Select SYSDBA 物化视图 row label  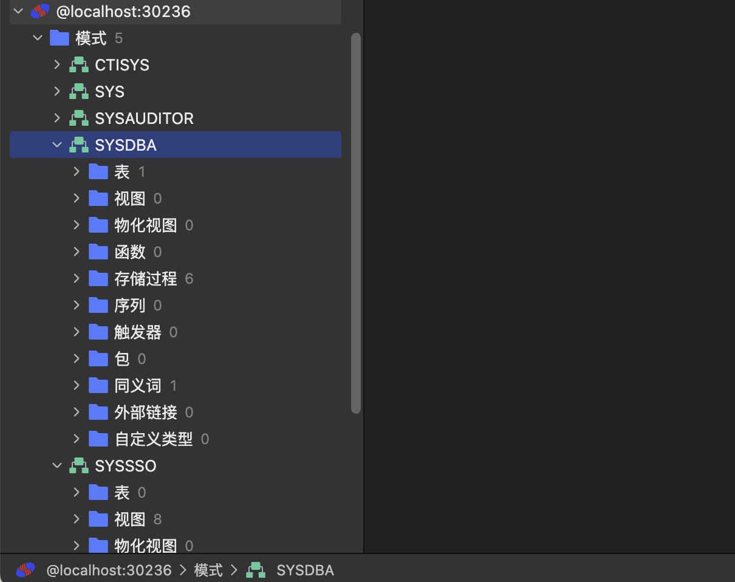click(146, 225)
